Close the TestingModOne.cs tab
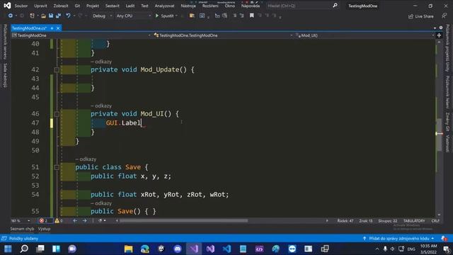This screenshot has height=255, width=453. [58, 28]
